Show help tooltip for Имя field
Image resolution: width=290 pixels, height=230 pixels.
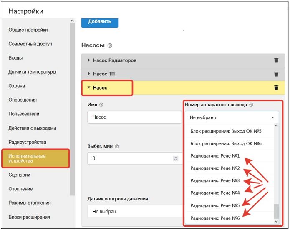[101, 105]
